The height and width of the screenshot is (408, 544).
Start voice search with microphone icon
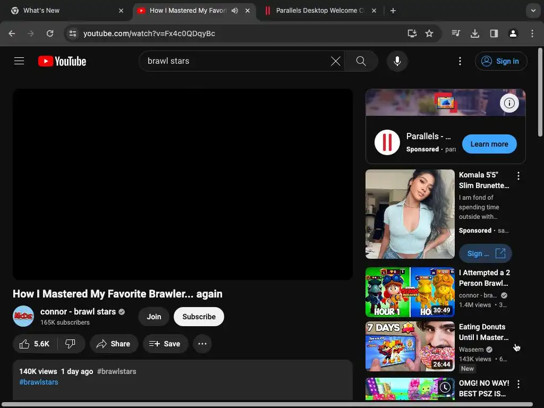[x=397, y=61]
